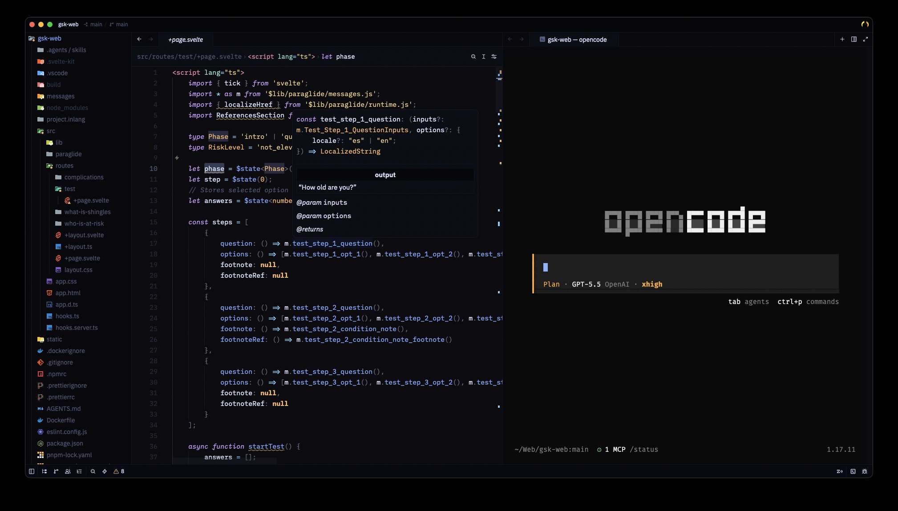Open the Collab panel people icon

(x=68, y=471)
